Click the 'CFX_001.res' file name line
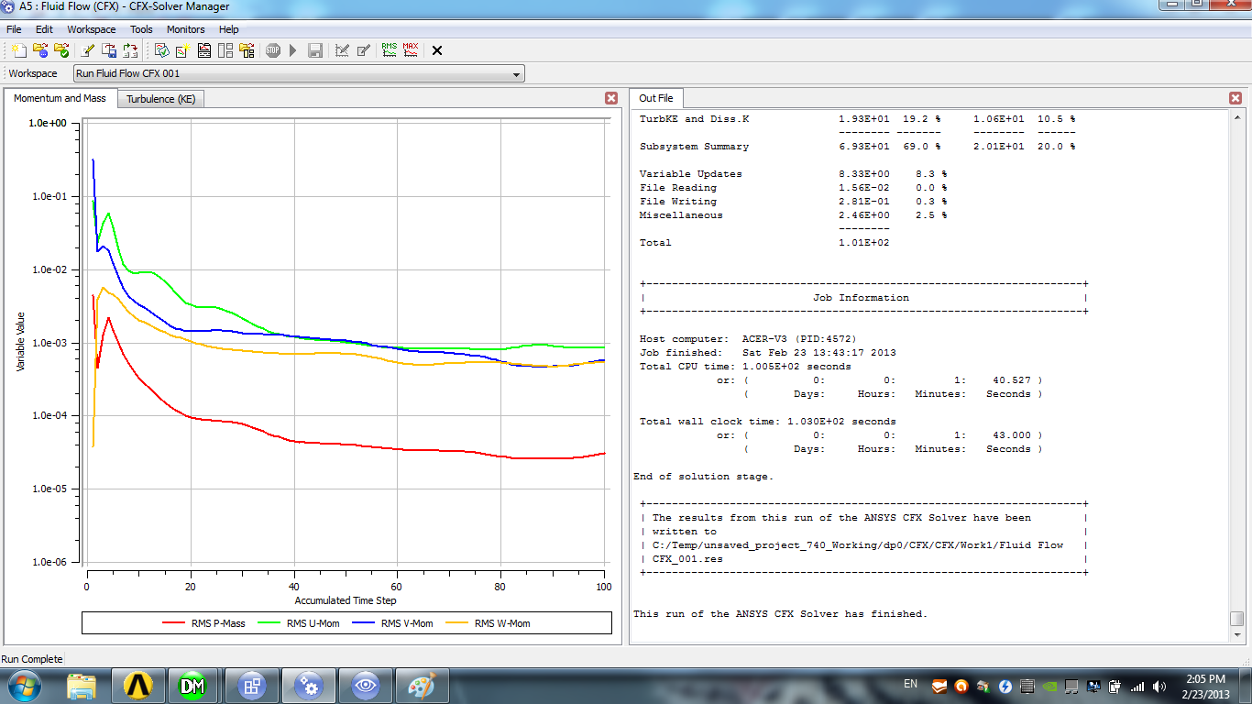The width and height of the screenshot is (1252, 704). (688, 559)
